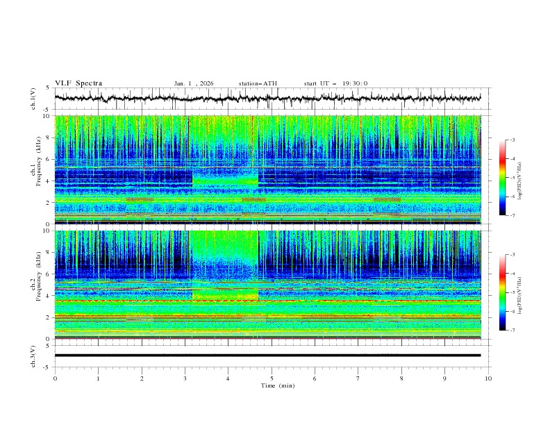Image resolution: width=550 pixels, height=425 pixels.
Task: Click the ch.1 4 kHz emission band near 4 minutes
Action: pyautogui.click(x=225, y=181)
